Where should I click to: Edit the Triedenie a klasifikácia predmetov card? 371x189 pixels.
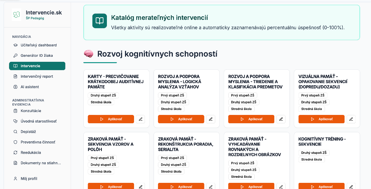click(x=281, y=119)
